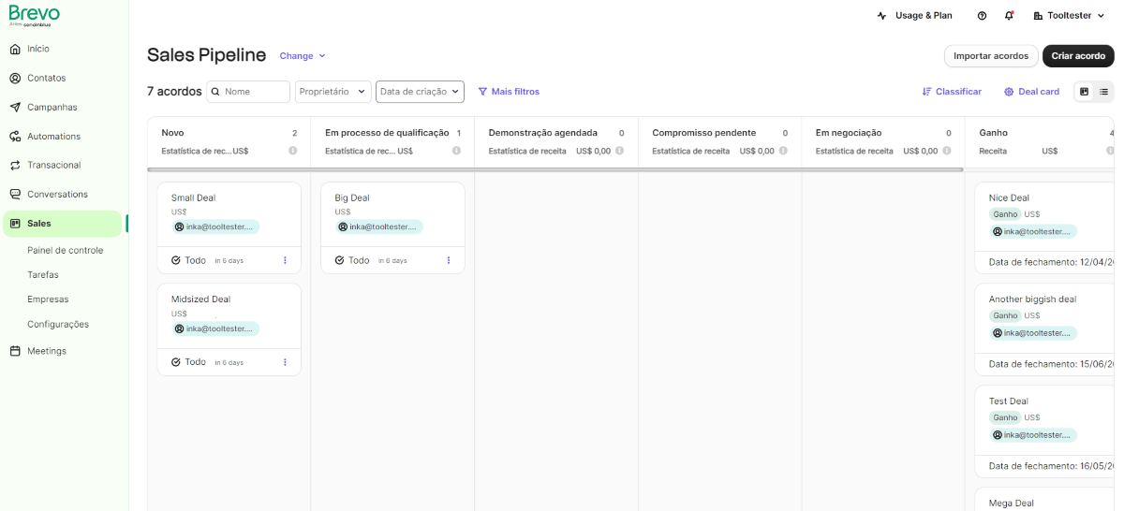The width and height of the screenshot is (1124, 511).
Task: Open the Tooltester account dropdown
Action: (1069, 16)
